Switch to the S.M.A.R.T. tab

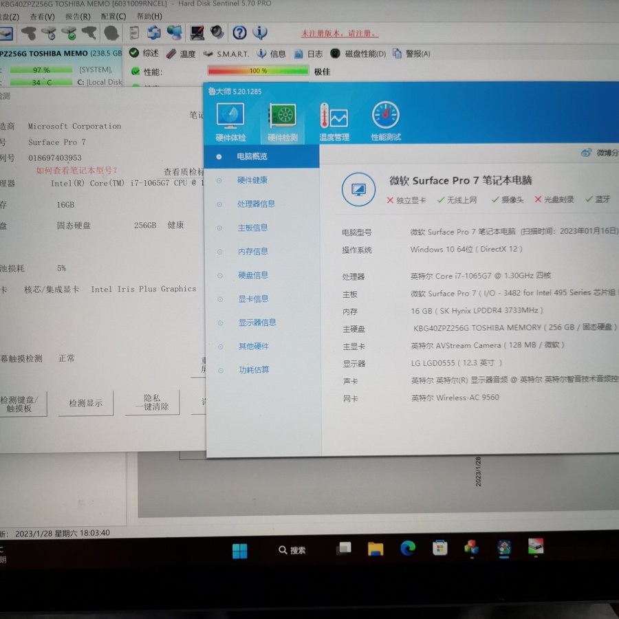[x=226, y=54]
